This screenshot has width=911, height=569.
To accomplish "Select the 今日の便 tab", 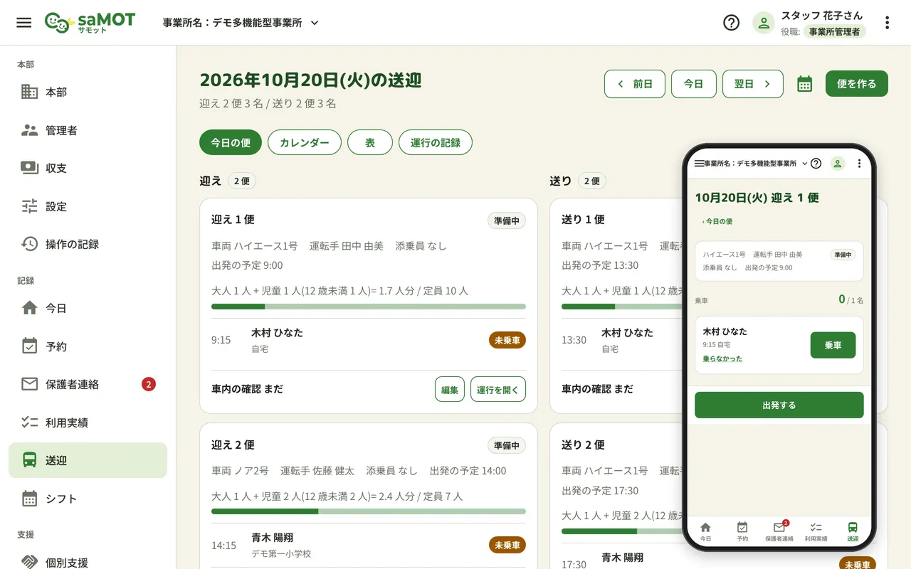I will [x=231, y=142].
